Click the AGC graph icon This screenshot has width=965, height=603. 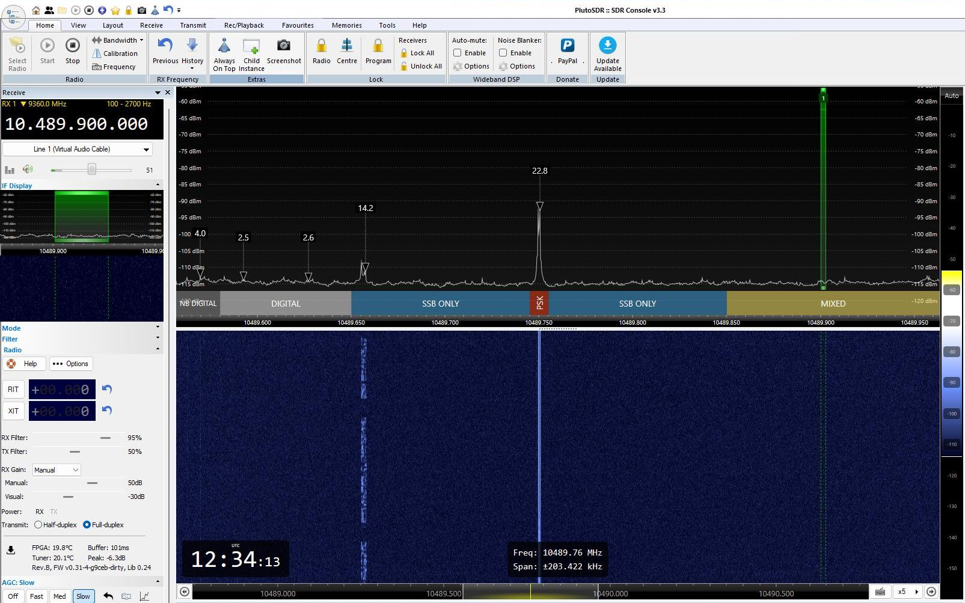(144, 596)
